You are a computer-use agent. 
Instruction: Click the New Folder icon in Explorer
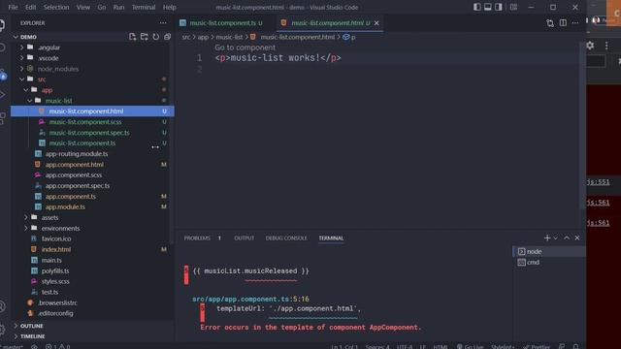click(x=145, y=37)
